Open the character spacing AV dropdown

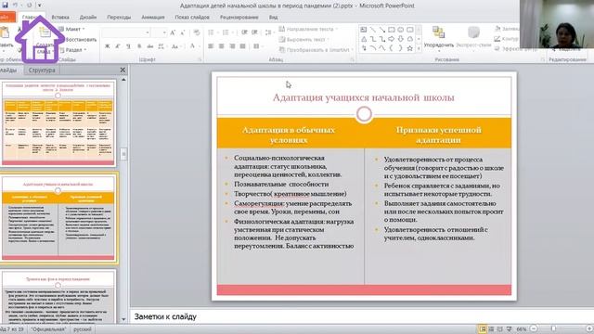(x=161, y=46)
